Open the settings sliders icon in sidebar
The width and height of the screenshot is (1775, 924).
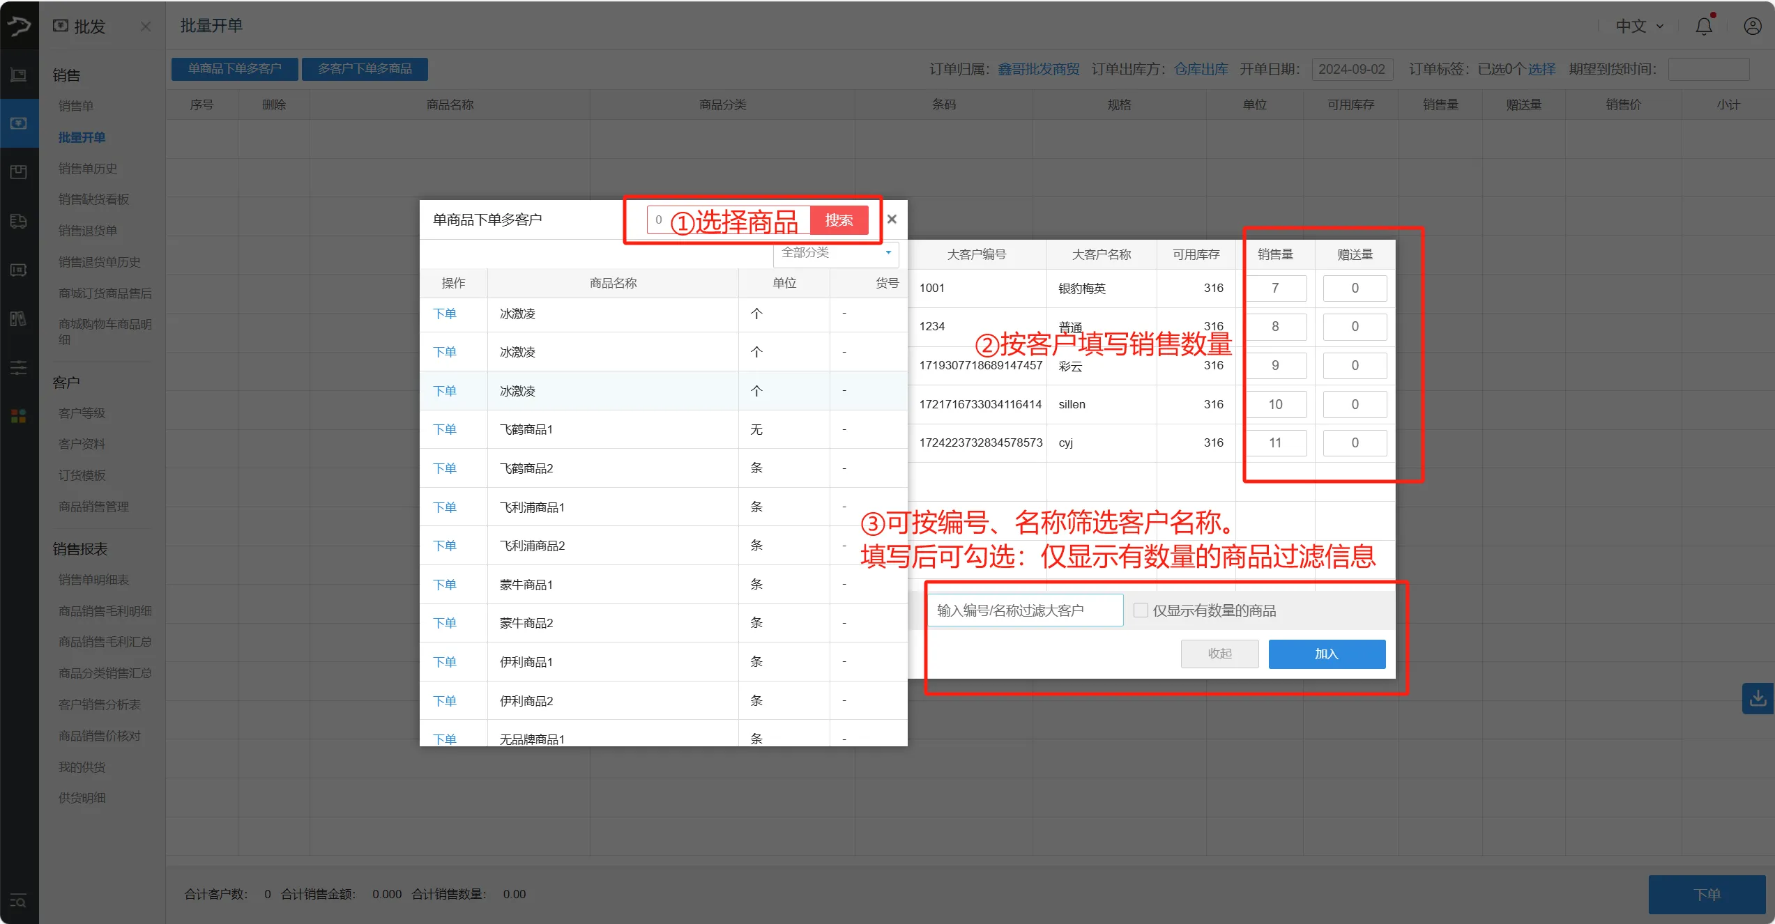(x=18, y=367)
